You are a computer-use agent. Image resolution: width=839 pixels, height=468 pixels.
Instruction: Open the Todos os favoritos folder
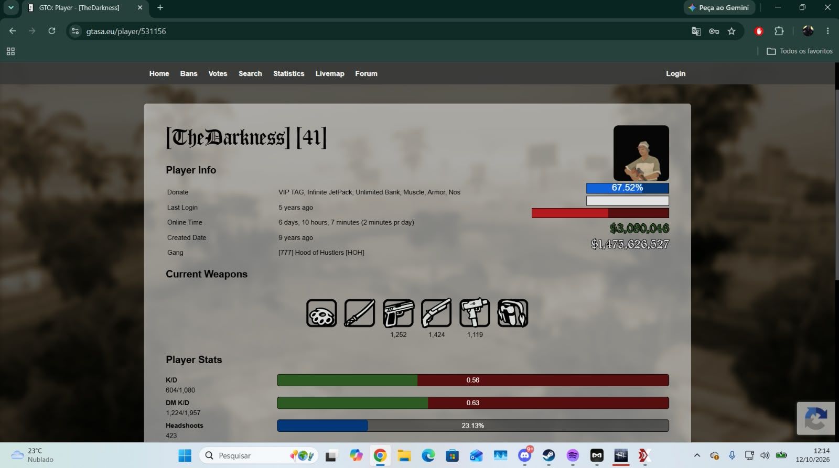(x=800, y=51)
